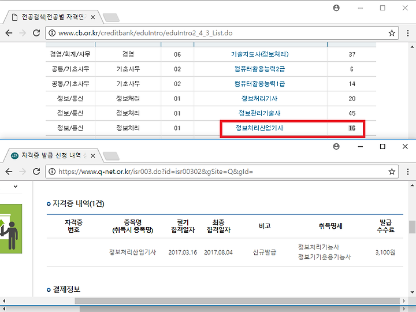The image size is (416, 312).
Task: Select the 3,100원 issuance fee
Action: click(x=385, y=252)
